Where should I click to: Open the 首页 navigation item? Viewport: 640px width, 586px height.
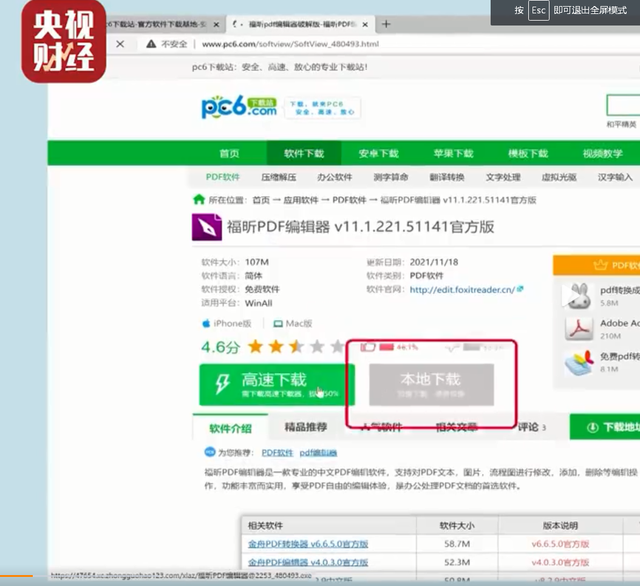point(230,154)
